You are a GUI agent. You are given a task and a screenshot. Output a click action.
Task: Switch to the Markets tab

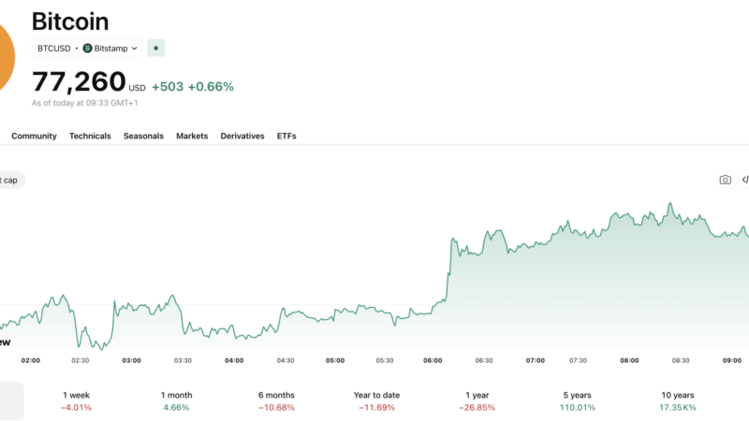click(192, 136)
